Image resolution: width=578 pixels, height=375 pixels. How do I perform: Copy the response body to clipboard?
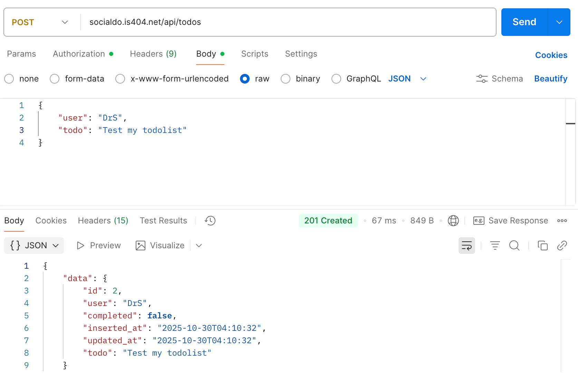tap(542, 246)
